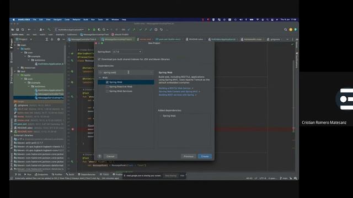The image size is (353, 198).
Task: Click the Git branch indicator in the status bar
Action: click(284, 178)
